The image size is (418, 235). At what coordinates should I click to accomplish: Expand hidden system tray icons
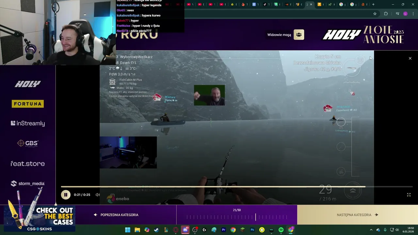[371, 230]
